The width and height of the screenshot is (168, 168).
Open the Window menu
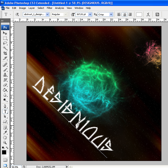coord(79,8)
